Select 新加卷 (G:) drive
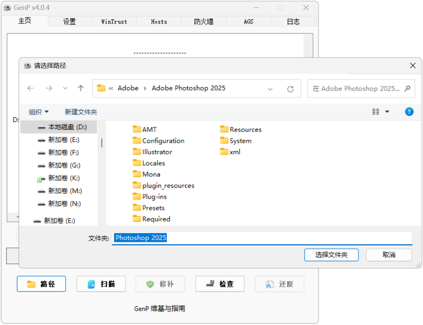The height and width of the screenshot is (325, 423). (x=59, y=165)
